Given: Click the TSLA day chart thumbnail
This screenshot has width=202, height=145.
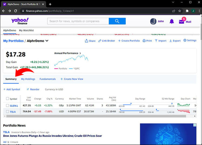Looking at the screenshot, I should point(183,111).
